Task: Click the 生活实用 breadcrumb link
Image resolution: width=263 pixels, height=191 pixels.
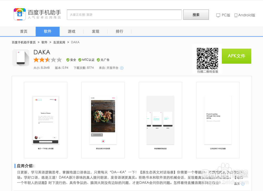Action: coord(59,42)
